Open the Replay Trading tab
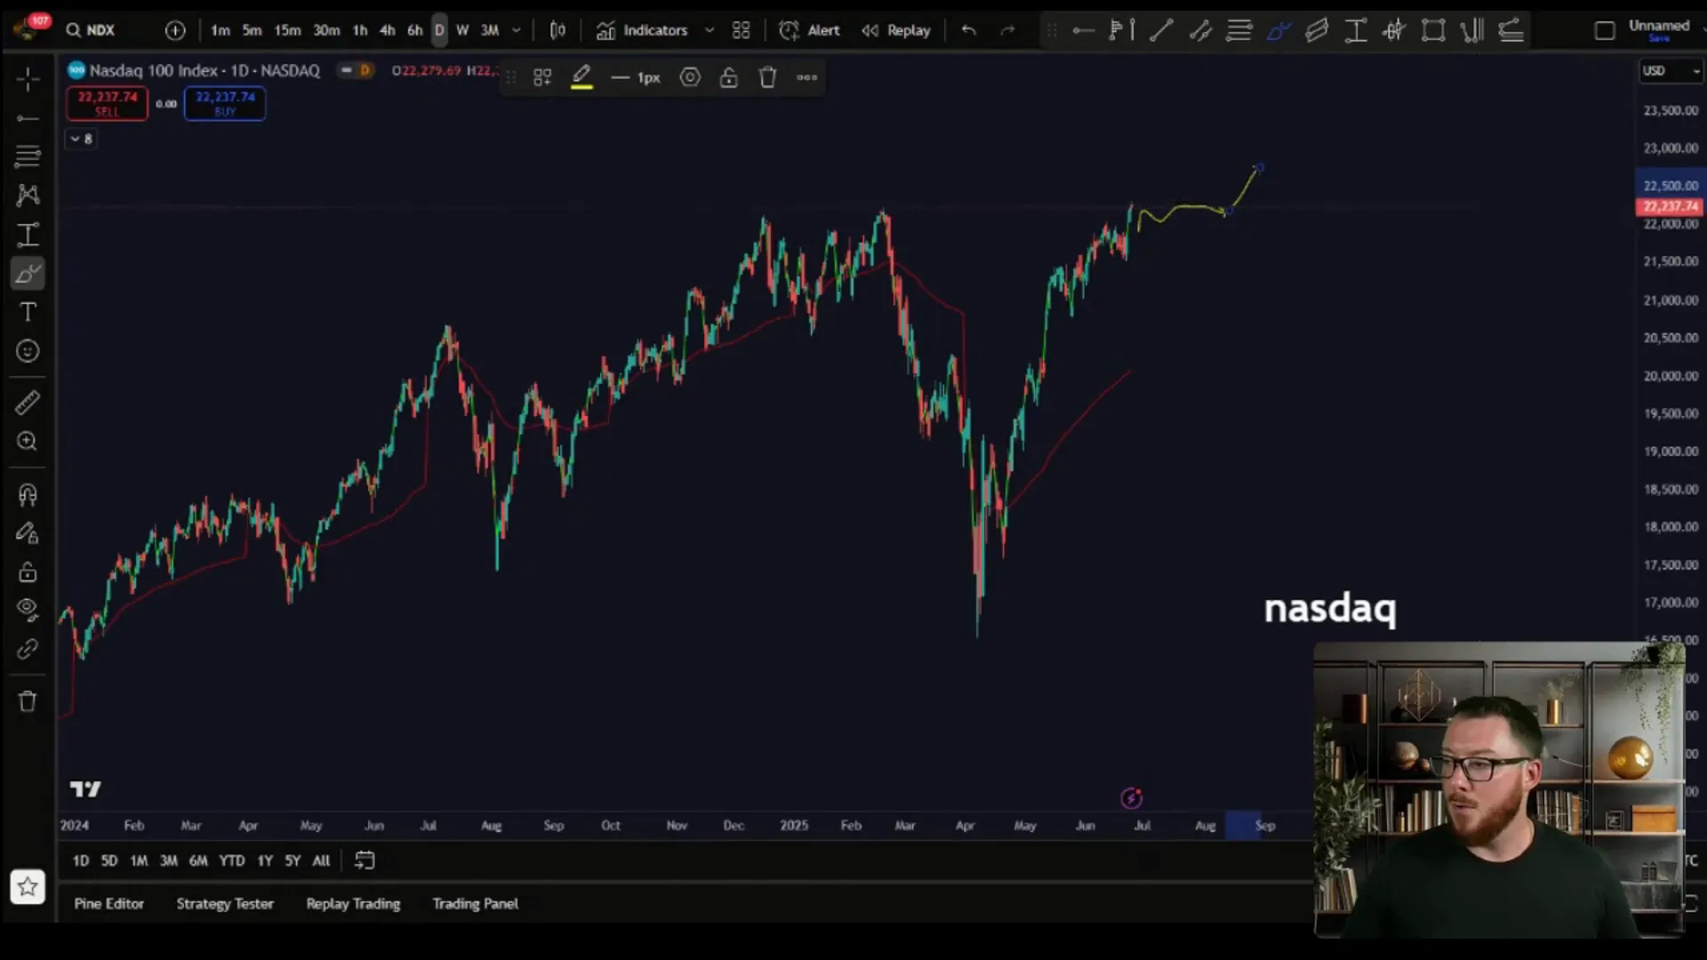This screenshot has height=960, width=1707. point(354,903)
